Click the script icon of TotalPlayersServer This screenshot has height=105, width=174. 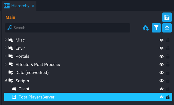[14, 97]
